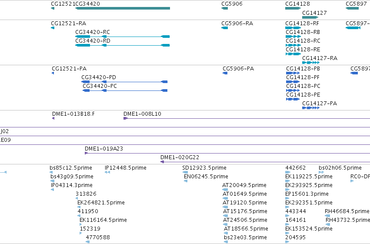Click the CG5906-PA protein label
Image resolution: width=370 pixels, height=244 pixels.
coord(238,69)
